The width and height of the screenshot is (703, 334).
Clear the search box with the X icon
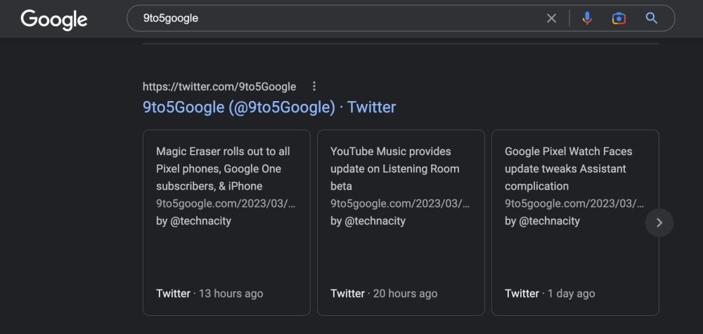click(x=552, y=18)
